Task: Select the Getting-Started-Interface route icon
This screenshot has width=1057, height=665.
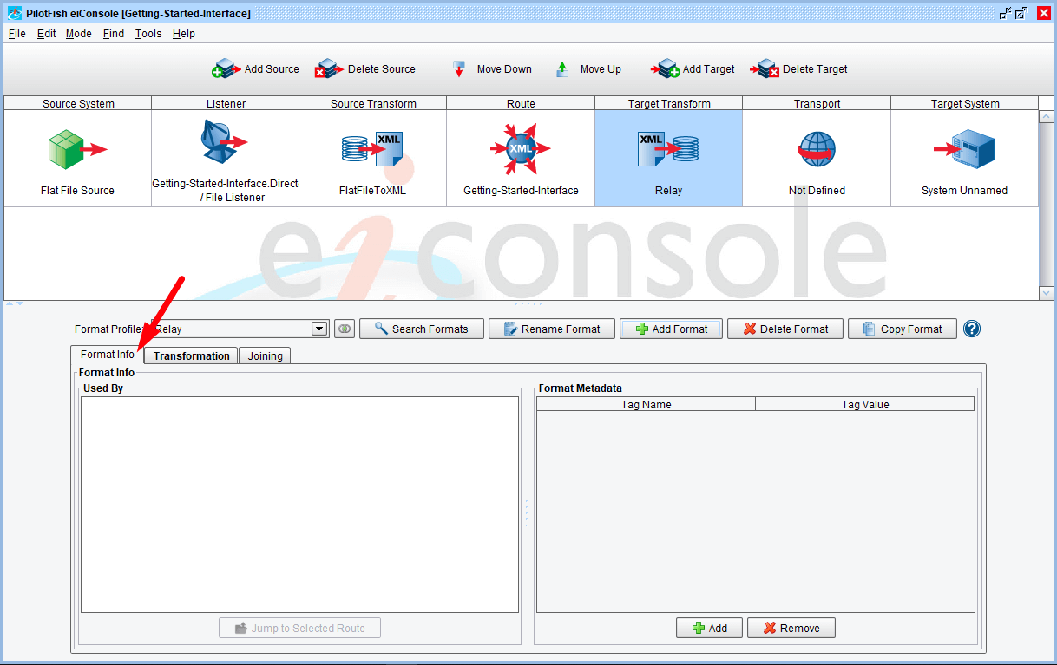Action: click(521, 149)
